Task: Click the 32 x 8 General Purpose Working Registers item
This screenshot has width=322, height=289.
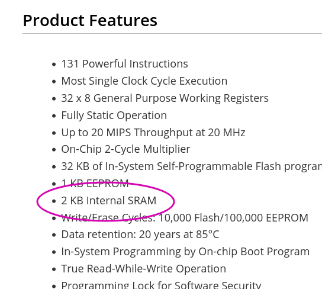Action: (165, 98)
